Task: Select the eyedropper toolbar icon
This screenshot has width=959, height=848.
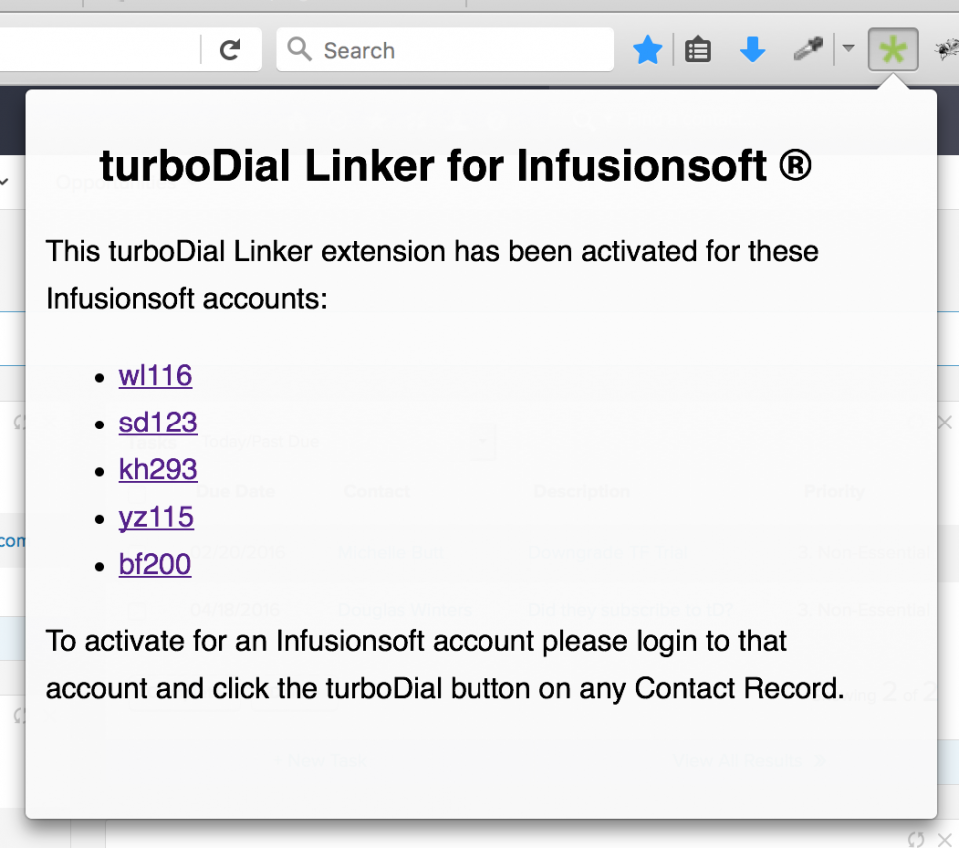Action: [x=807, y=48]
